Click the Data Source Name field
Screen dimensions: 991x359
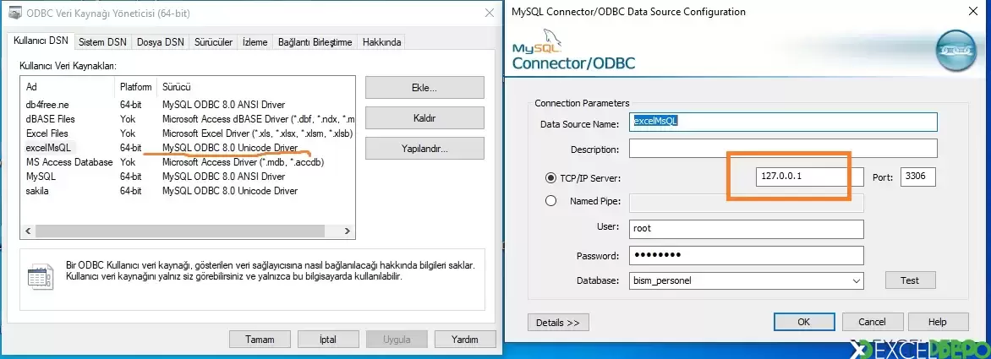click(x=783, y=122)
